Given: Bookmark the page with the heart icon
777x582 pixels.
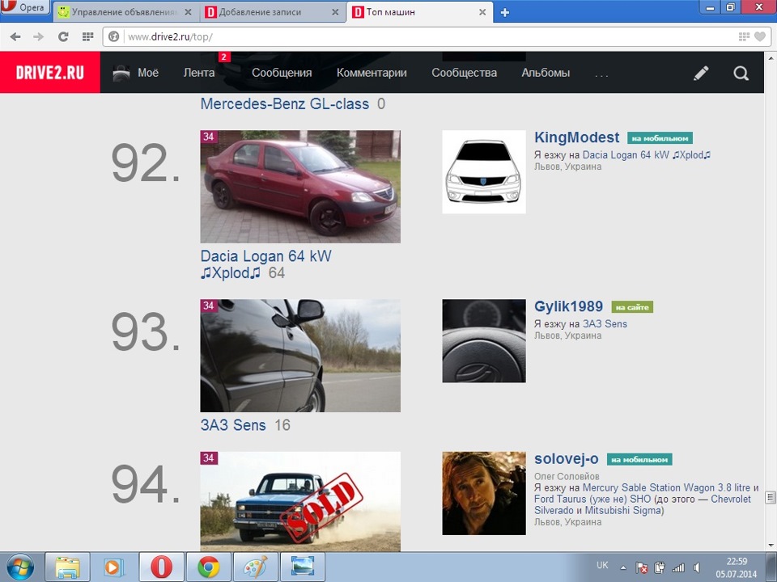Looking at the screenshot, I should (x=760, y=36).
